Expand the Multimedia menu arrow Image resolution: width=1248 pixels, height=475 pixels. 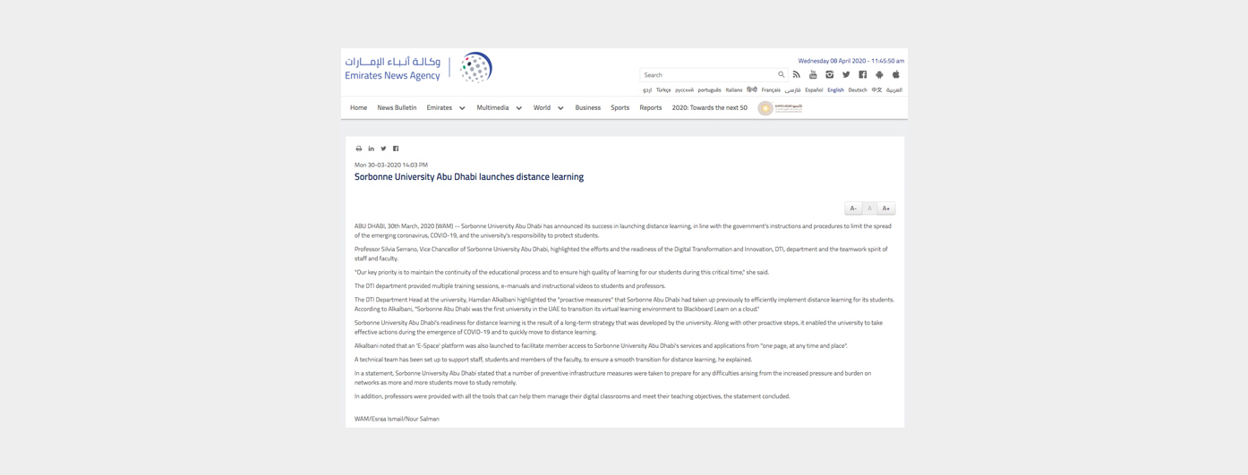tap(519, 108)
